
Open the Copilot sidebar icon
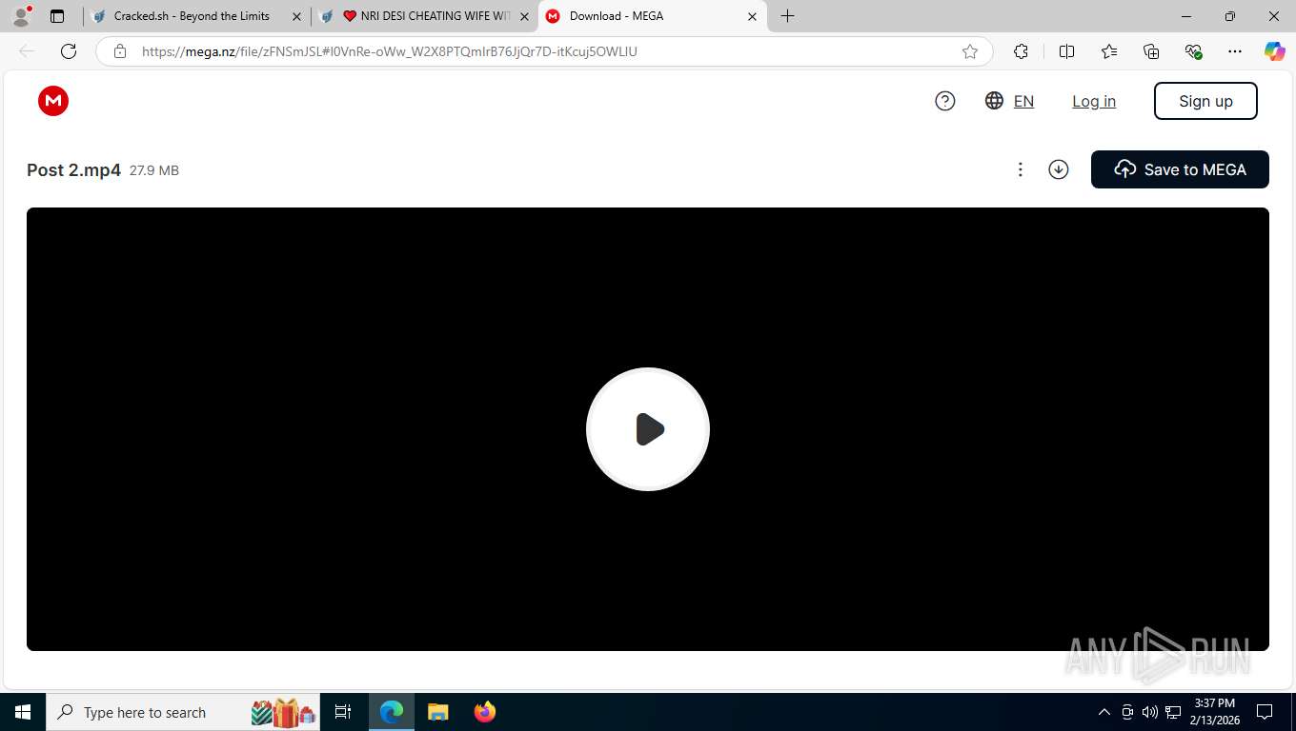click(1275, 51)
